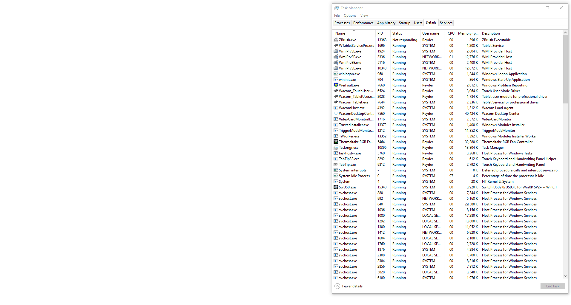Select svchost.exe with PID 2308

(x=448, y=255)
